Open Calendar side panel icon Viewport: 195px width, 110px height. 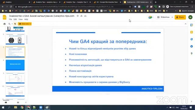coord(192,25)
